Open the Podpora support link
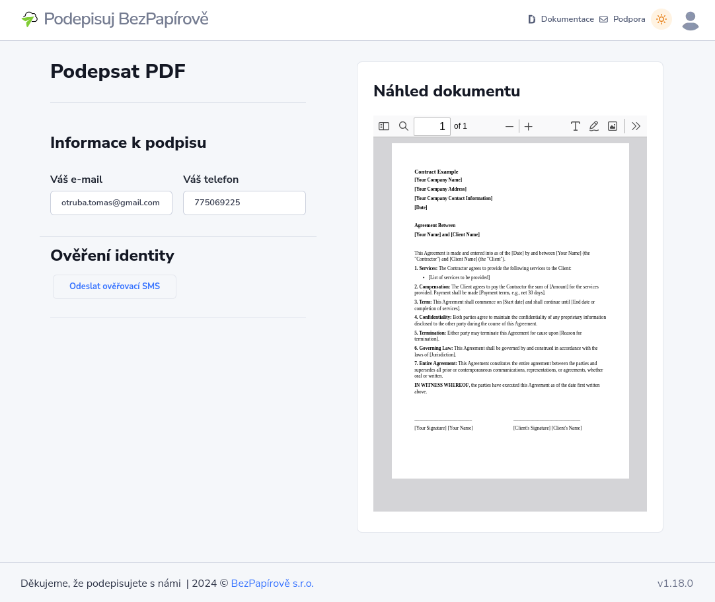 click(x=629, y=19)
